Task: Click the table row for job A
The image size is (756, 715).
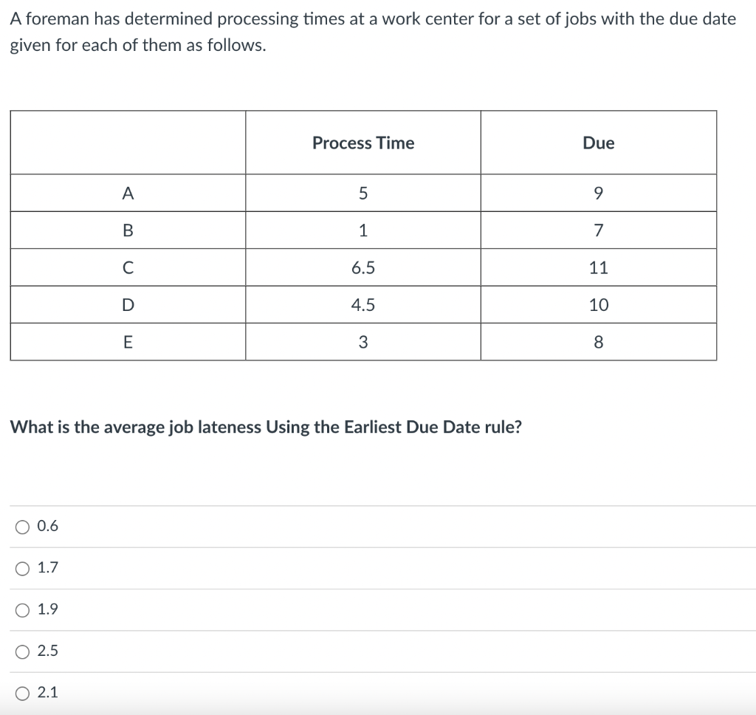Action: point(128,193)
